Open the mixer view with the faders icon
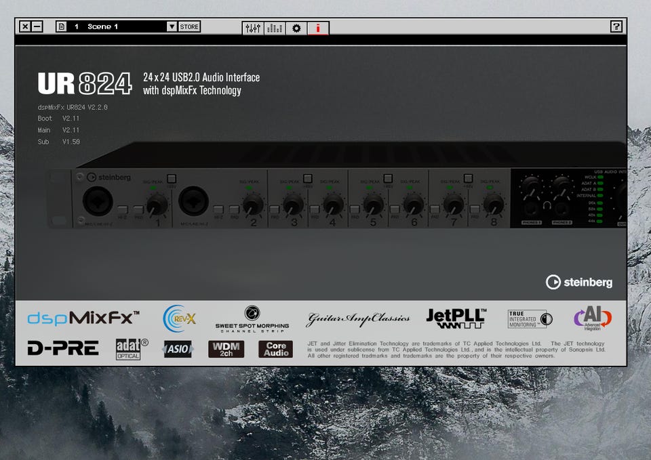Screen dimensions: 651x460 tap(253, 28)
